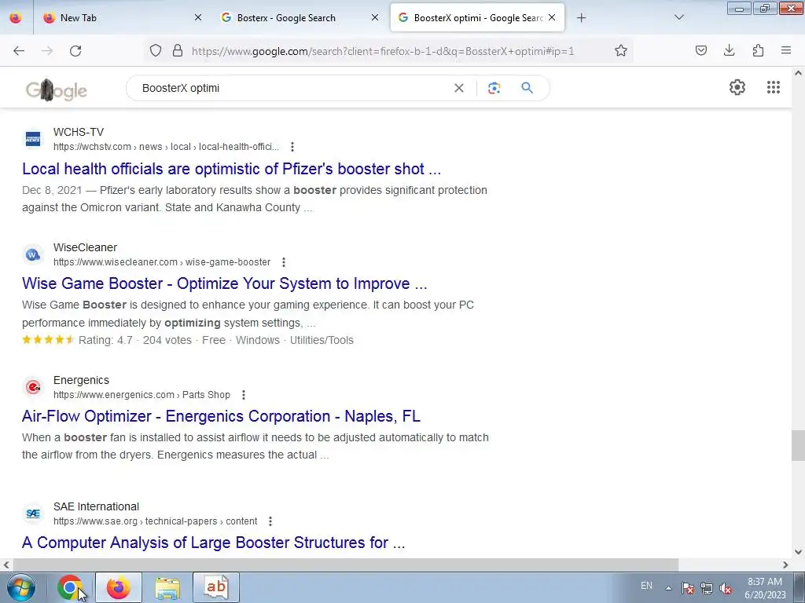
Task: Open tracking protection shield icon
Action: coord(156,50)
